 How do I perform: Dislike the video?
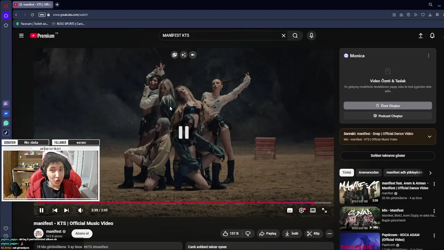coord(248,234)
